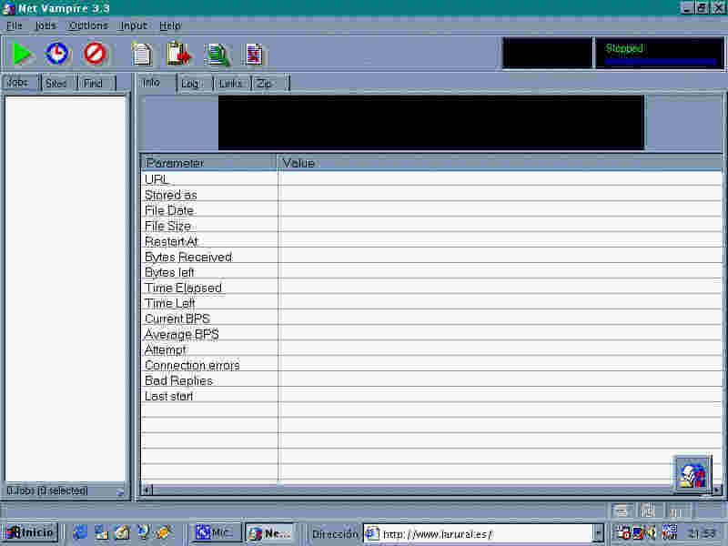Select the Info tab
The height and width of the screenshot is (546, 728).
click(x=156, y=83)
